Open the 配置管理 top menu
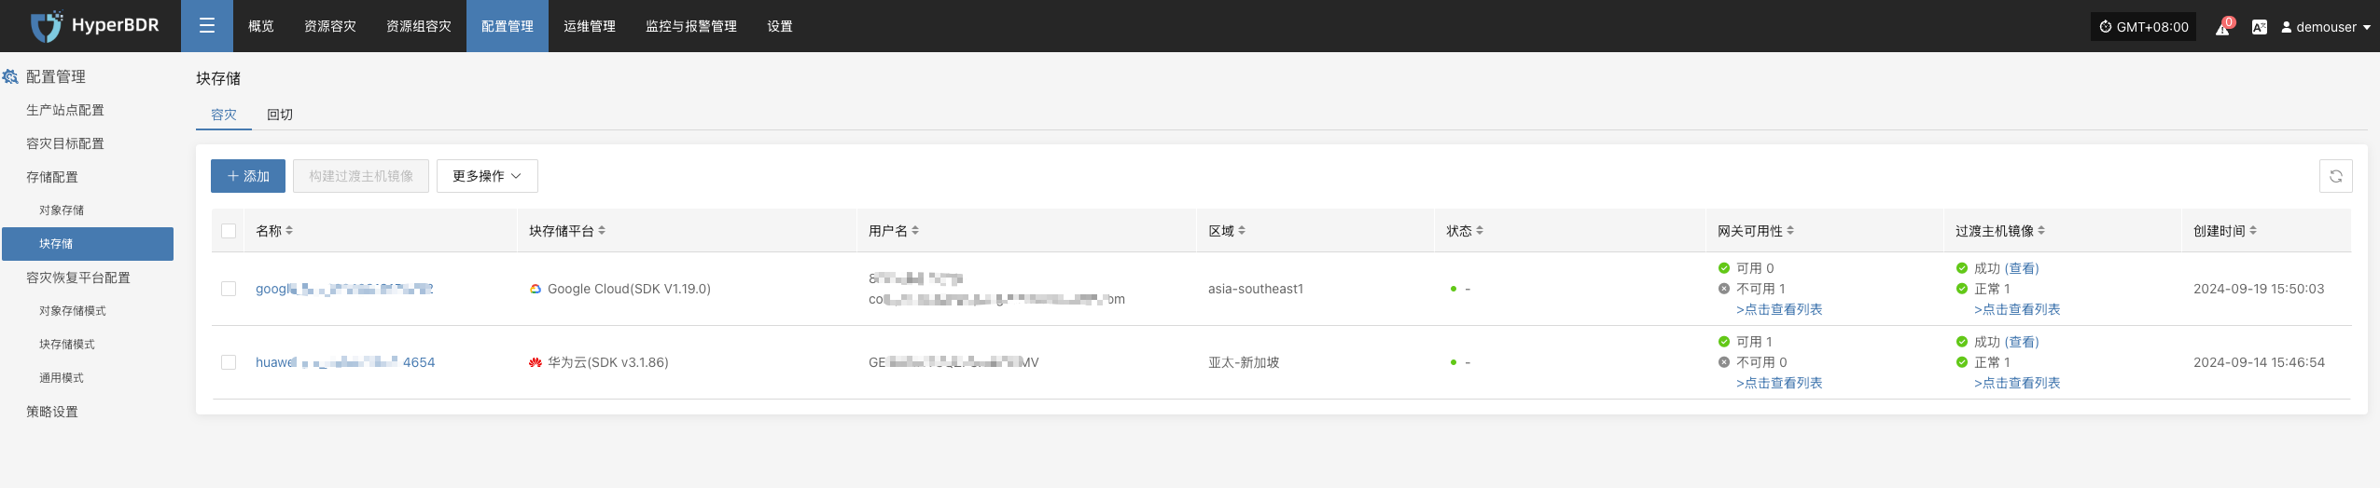 [x=508, y=26]
